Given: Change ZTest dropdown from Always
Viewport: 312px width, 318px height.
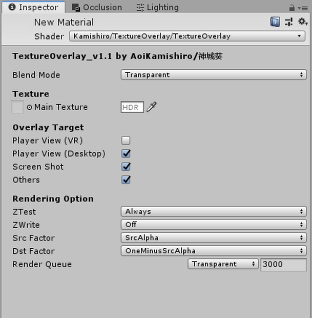Looking at the screenshot, I should (214, 211).
